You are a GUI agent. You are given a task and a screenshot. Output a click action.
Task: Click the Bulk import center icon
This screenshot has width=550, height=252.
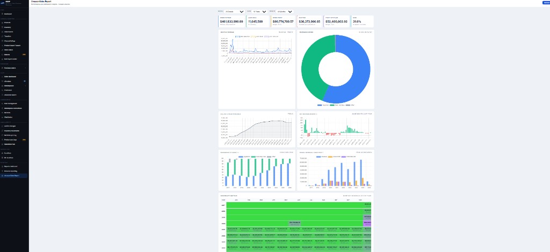coord(2,59)
